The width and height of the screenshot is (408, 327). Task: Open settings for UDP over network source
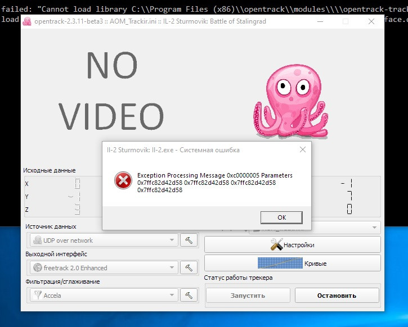point(189,240)
